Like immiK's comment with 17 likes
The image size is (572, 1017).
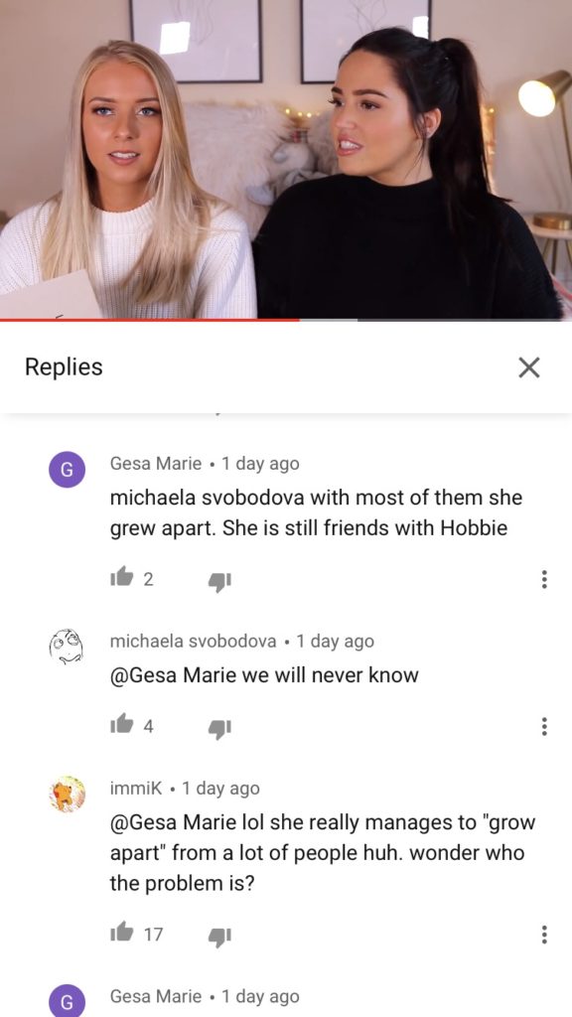click(x=122, y=934)
